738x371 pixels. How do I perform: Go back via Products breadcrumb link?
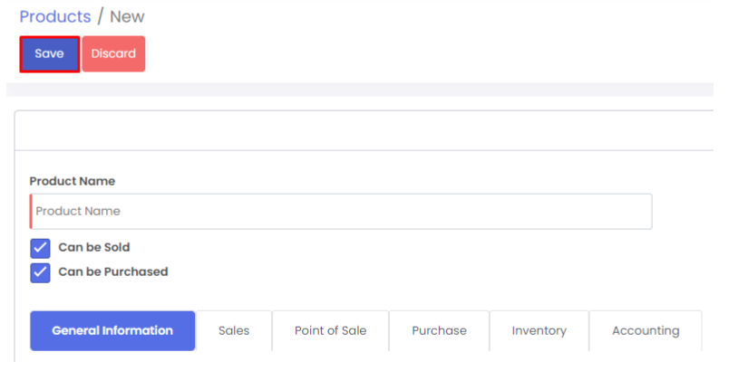54,16
